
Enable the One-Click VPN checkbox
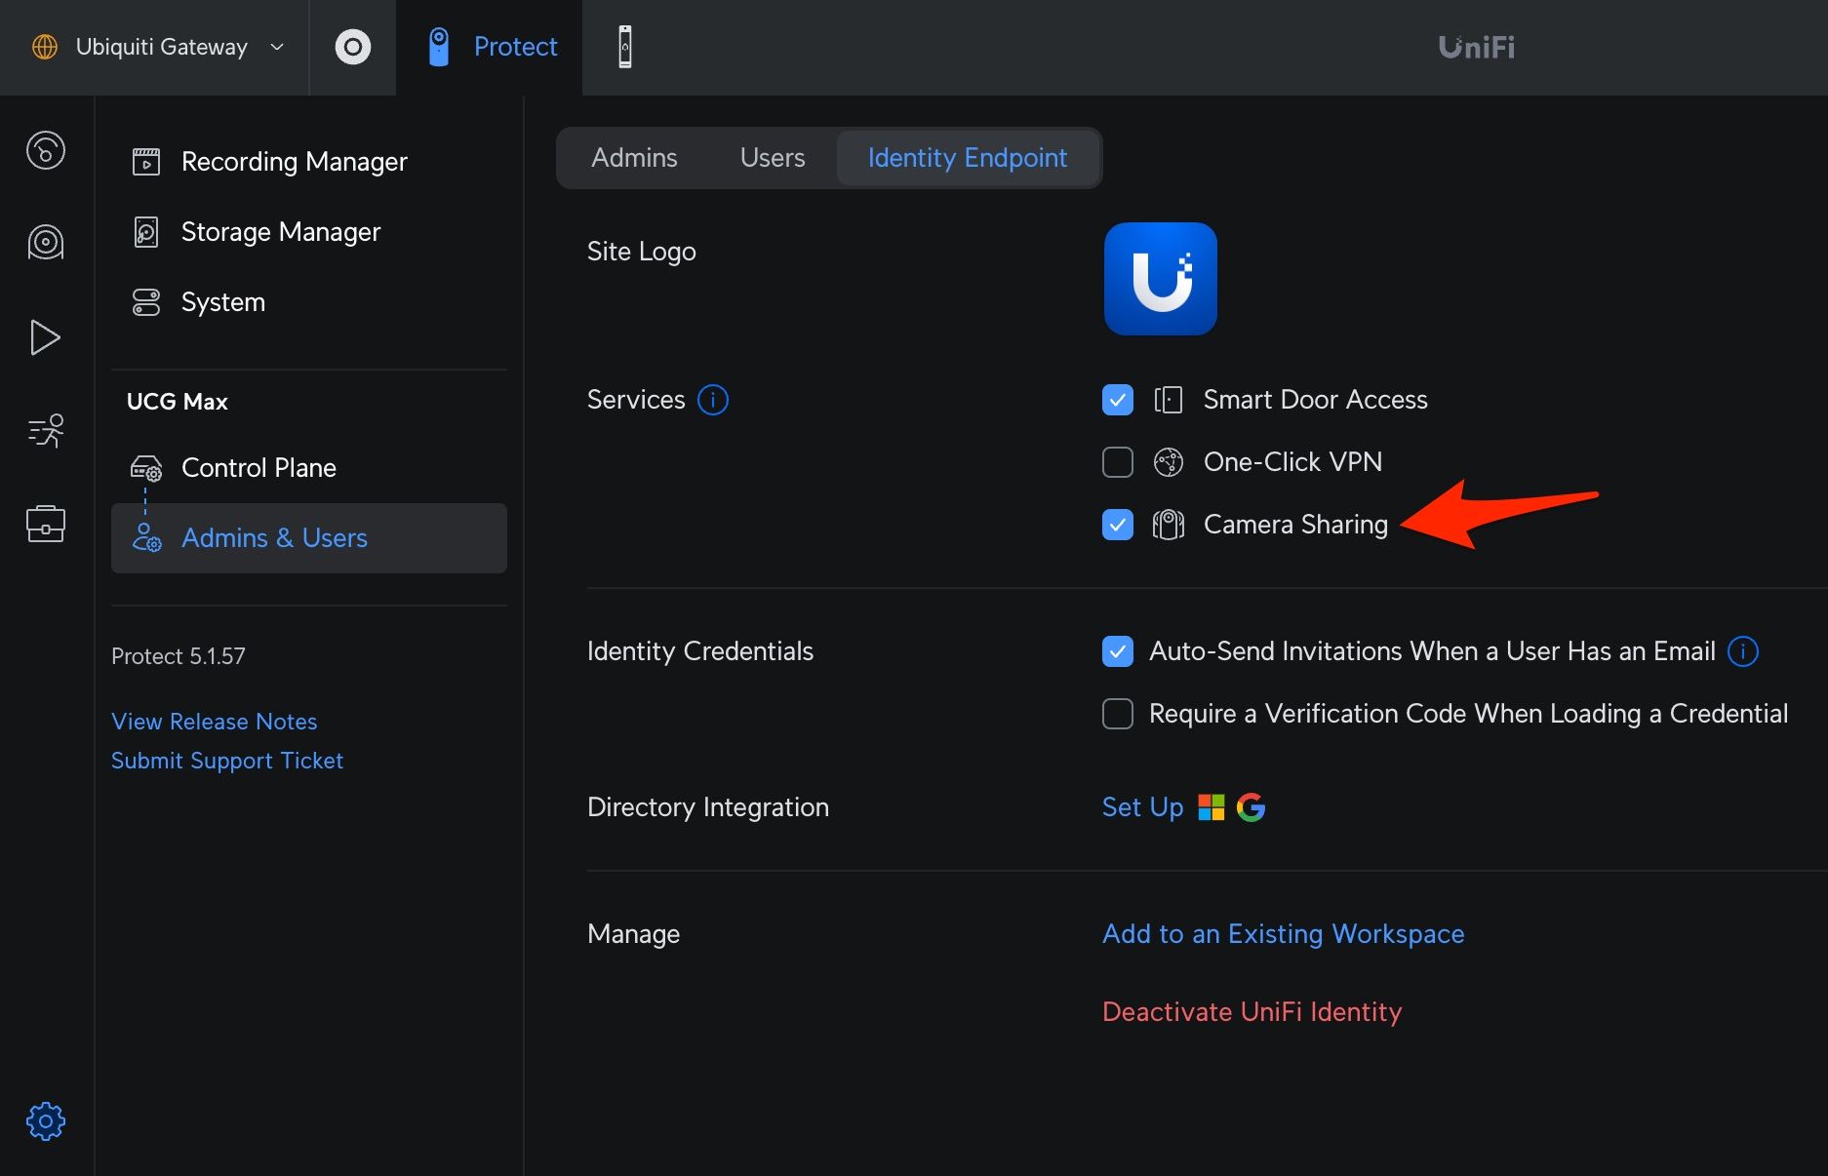1118,462
